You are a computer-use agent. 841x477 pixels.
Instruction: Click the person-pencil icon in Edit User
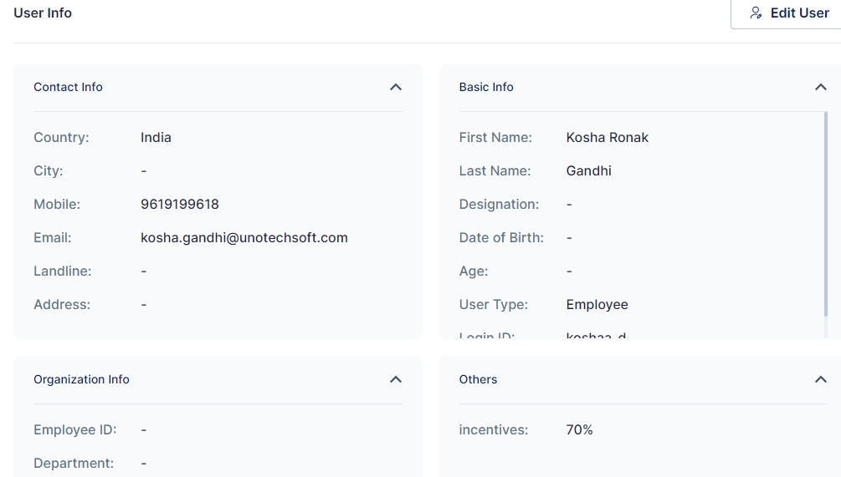click(x=756, y=13)
